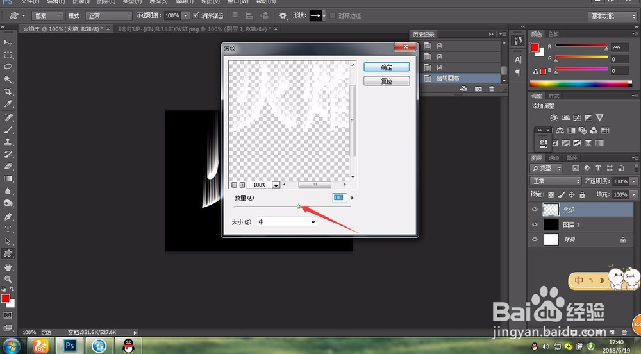Image resolution: width=641 pixels, height=354 pixels.
Task: Select the Healing Brush tool
Action: (8, 117)
